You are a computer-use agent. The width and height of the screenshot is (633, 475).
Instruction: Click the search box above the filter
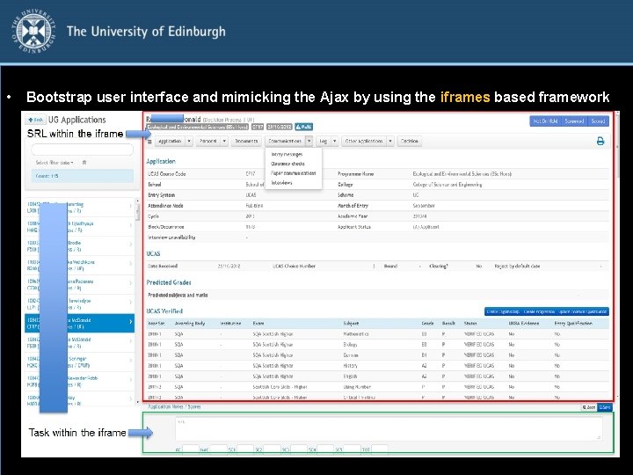pos(82,150)
